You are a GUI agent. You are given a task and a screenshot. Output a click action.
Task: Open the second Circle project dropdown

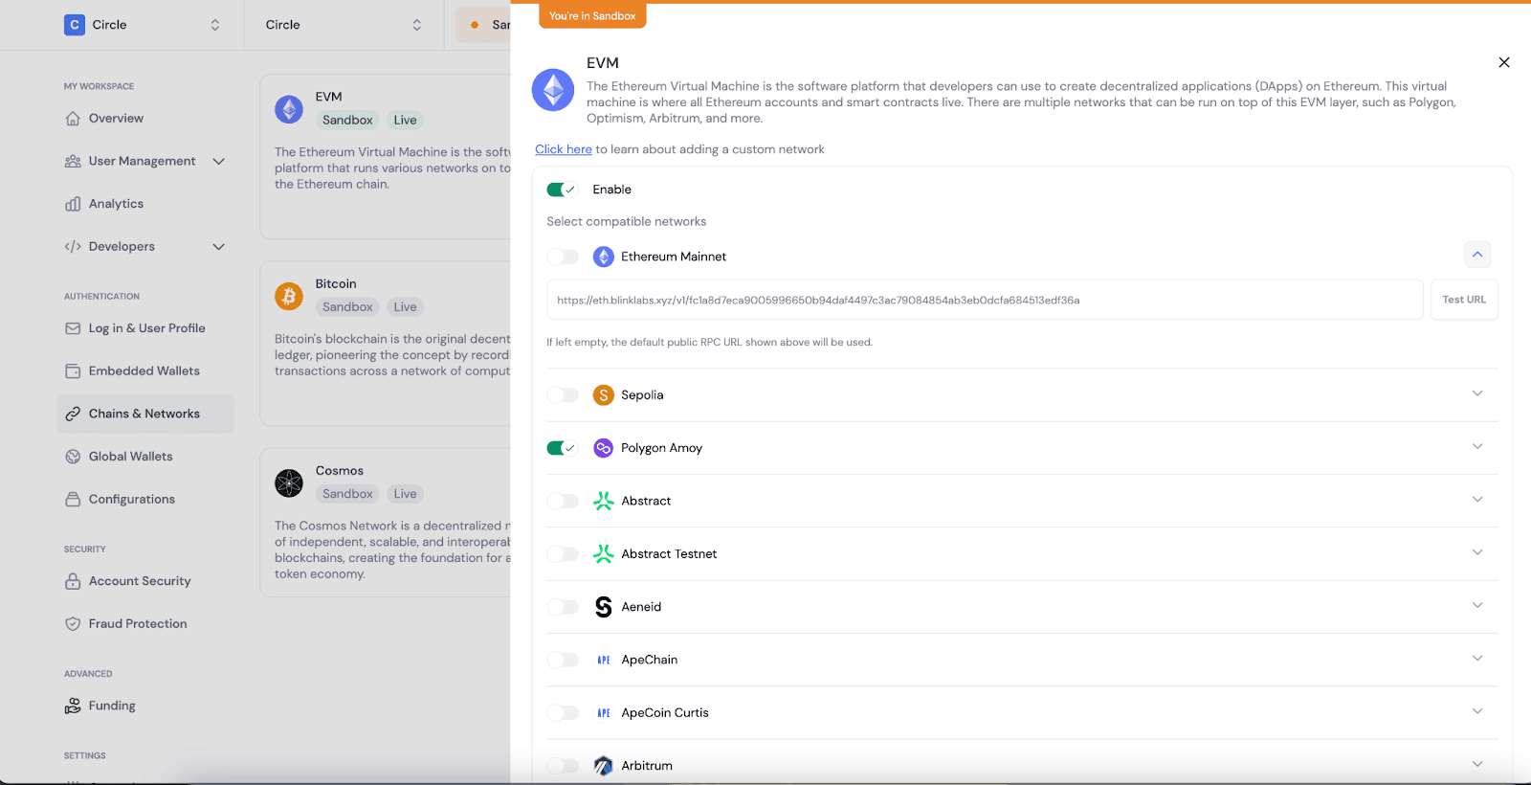tap(417, 25)
